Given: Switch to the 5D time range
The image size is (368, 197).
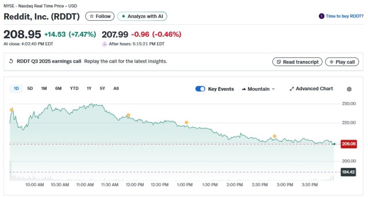Looking at the screenshot, I should 30,88.
